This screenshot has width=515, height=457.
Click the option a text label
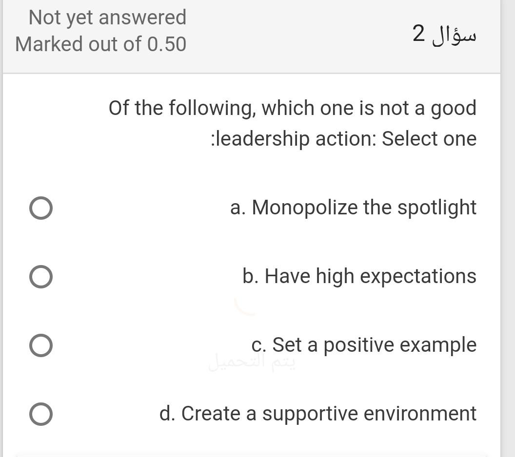click(353, 208)
